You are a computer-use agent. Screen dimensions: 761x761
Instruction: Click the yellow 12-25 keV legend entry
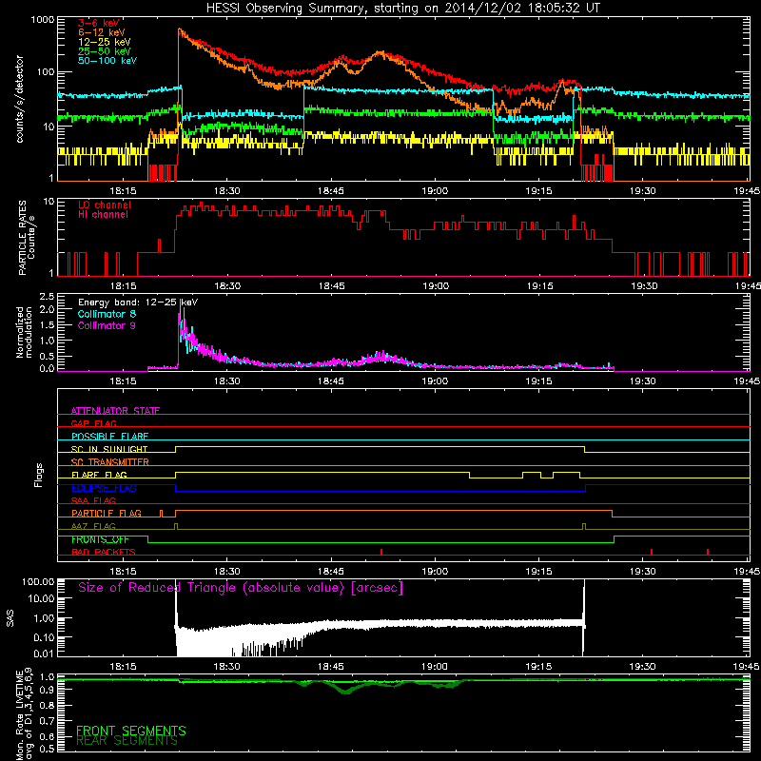(105, 42)
